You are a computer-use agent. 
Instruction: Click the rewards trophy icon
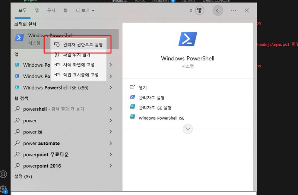tap(200, 10)
